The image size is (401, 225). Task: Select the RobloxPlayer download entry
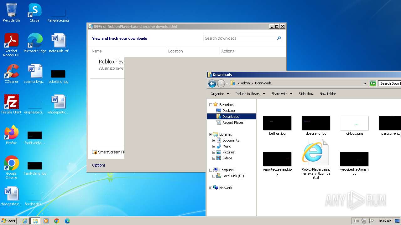(x=107, y=64)
